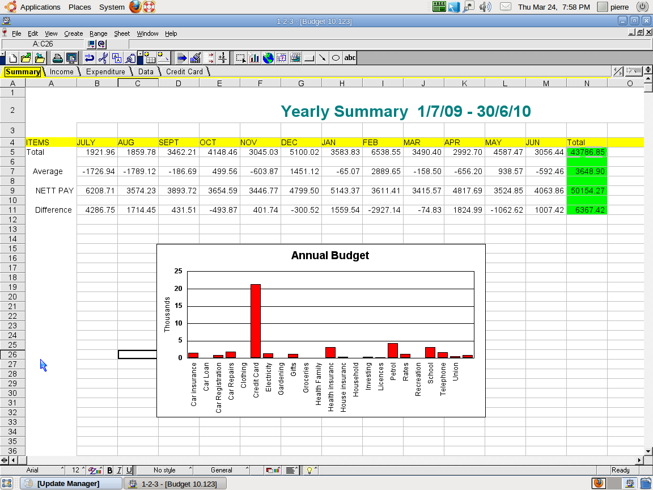
Task: Toggle Bold formatting in status bar
Action: click(x=110, y=470)
